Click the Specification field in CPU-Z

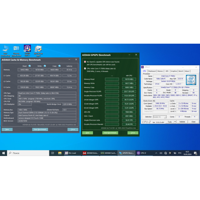click(x=175, y=87)
